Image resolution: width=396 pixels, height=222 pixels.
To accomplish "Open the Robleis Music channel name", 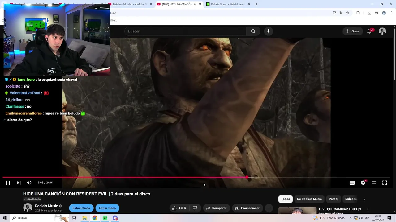I will coord(46,206).
